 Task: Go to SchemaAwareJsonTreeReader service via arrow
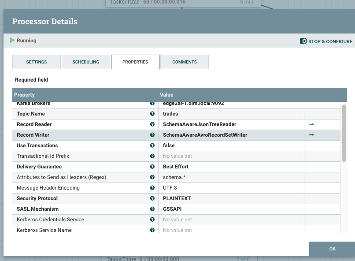pyautogui.click(x=311, y=124)
